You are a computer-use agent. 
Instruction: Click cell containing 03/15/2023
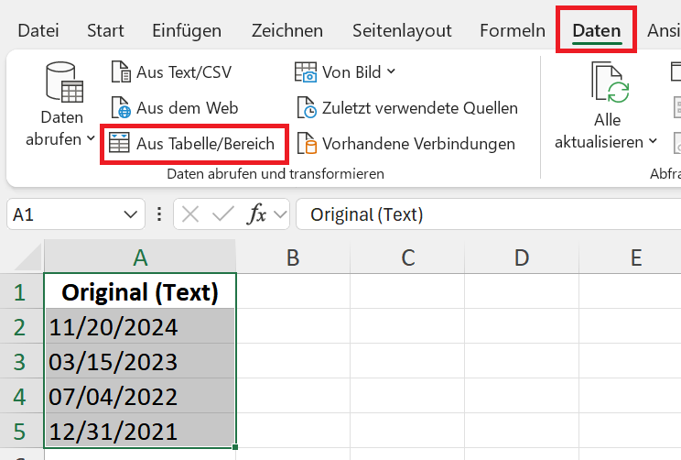(x=140, y=361)
